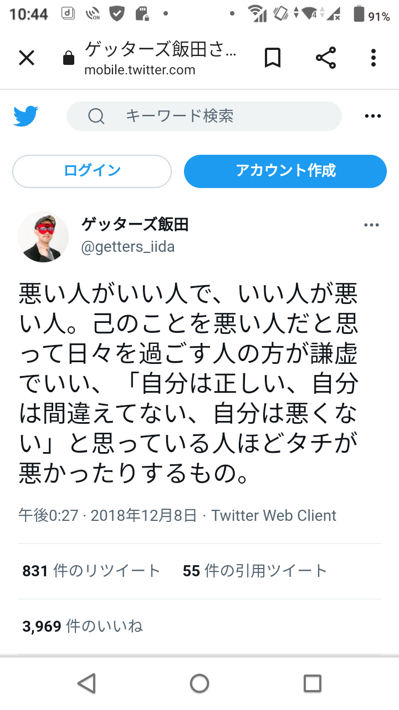View 3,969 件のいいね list
The image size is (399, 710).
[83, 627]
